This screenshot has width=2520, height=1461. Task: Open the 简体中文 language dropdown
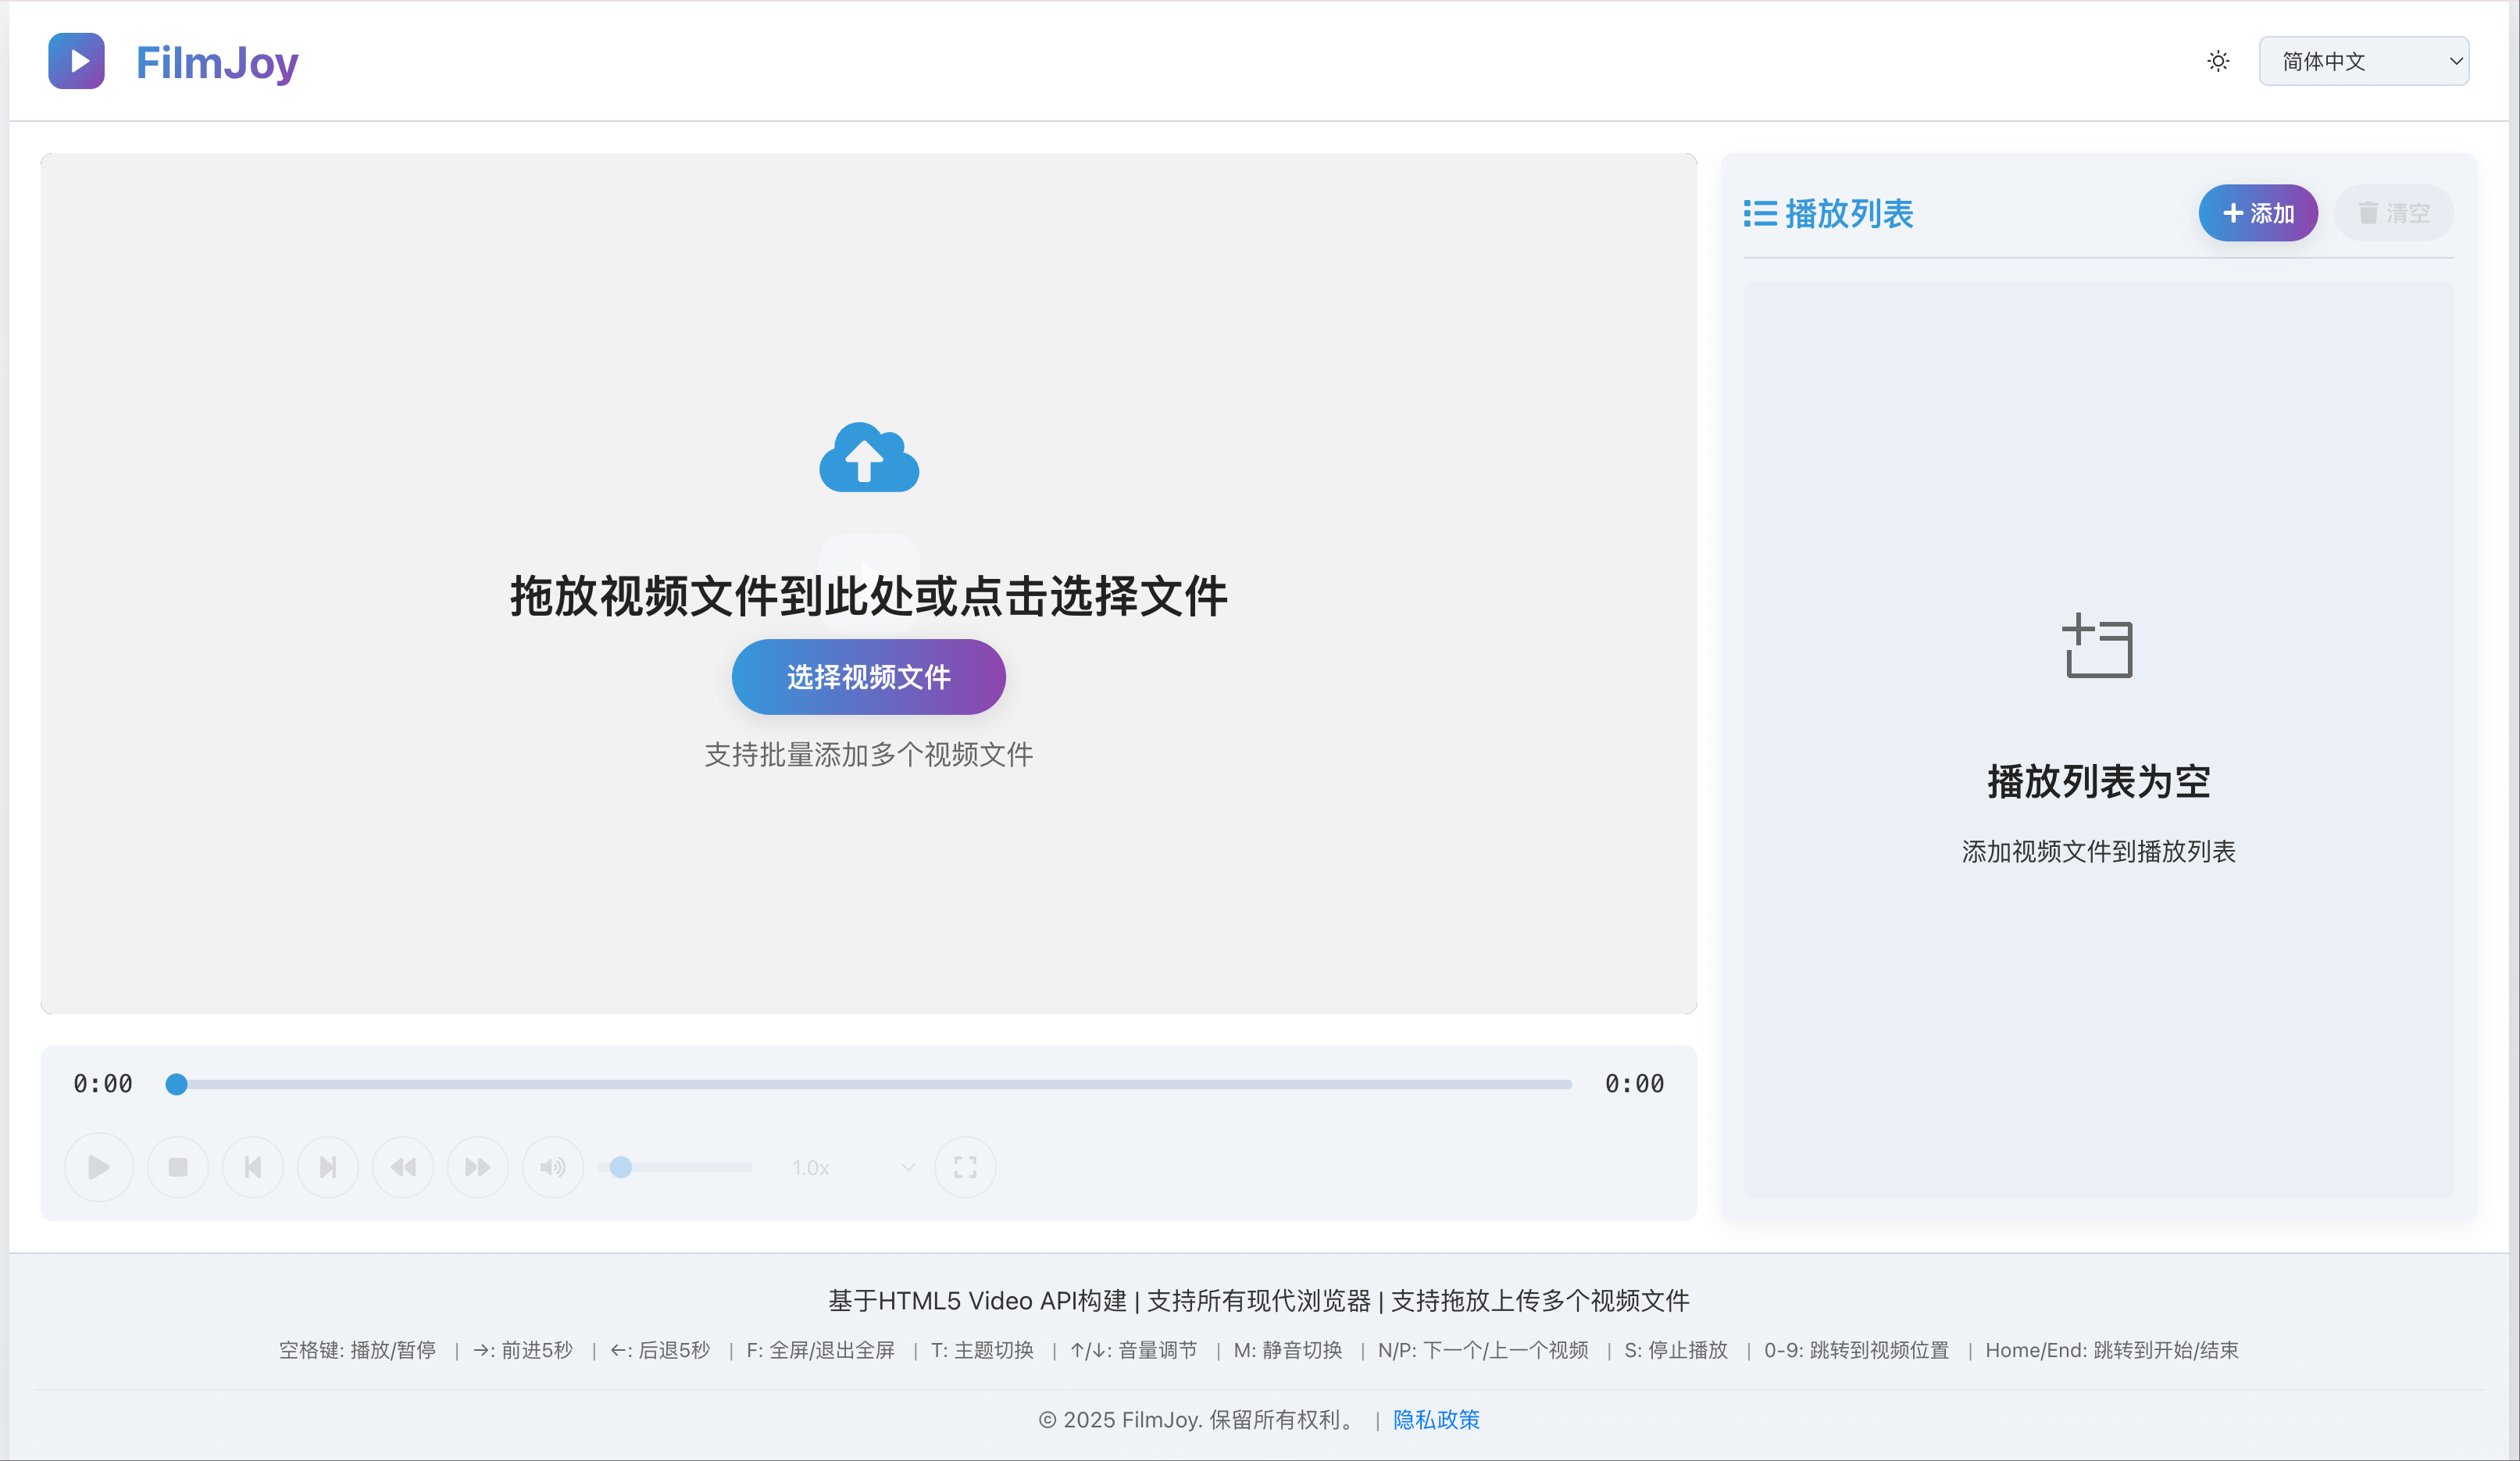coord(2363,61)
